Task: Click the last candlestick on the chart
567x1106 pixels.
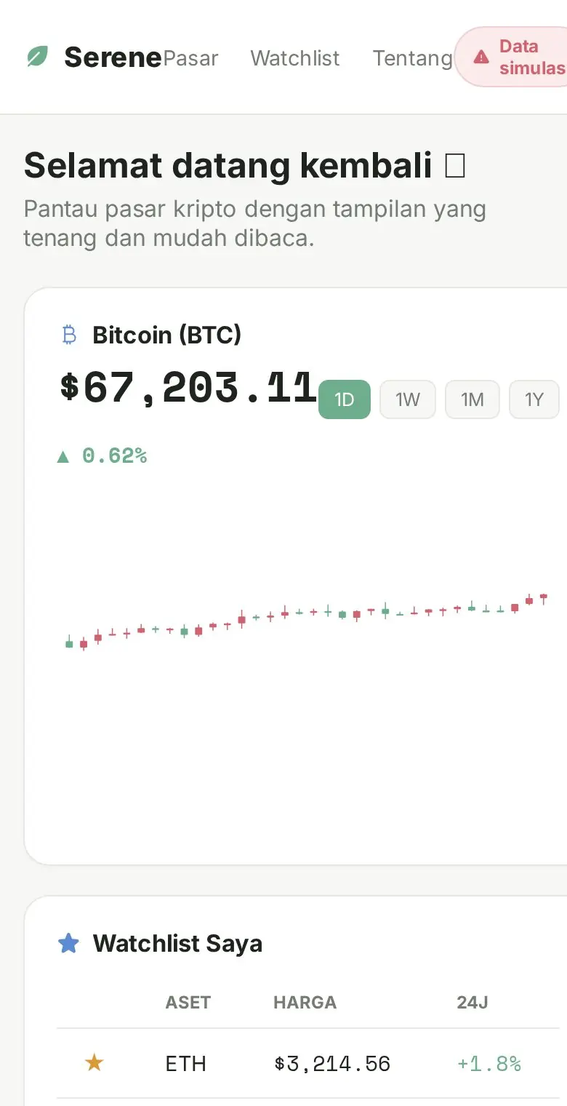Action: [543, 598]
